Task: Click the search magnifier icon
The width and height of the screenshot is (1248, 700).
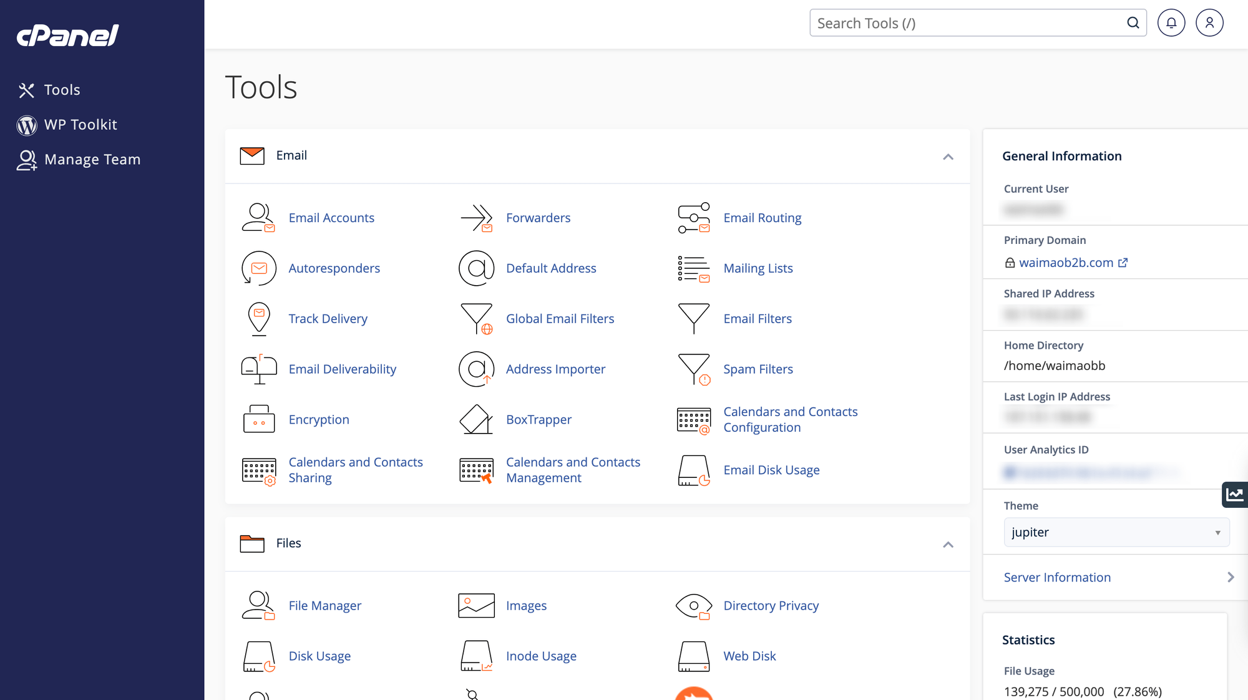Action: click(x=1133, y=23)
